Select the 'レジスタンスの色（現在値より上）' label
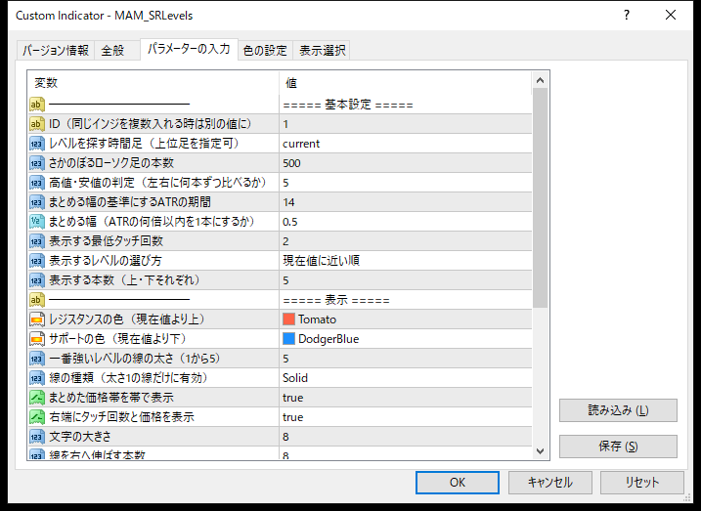The width and height of the screenshot is (701, 511). click(127, 319)
